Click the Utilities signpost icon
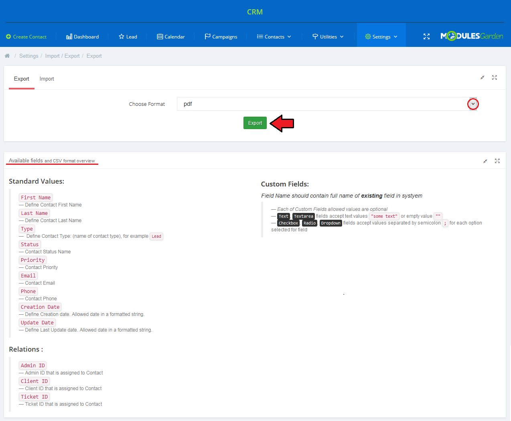The image size is (511, 421). (315, 36)
